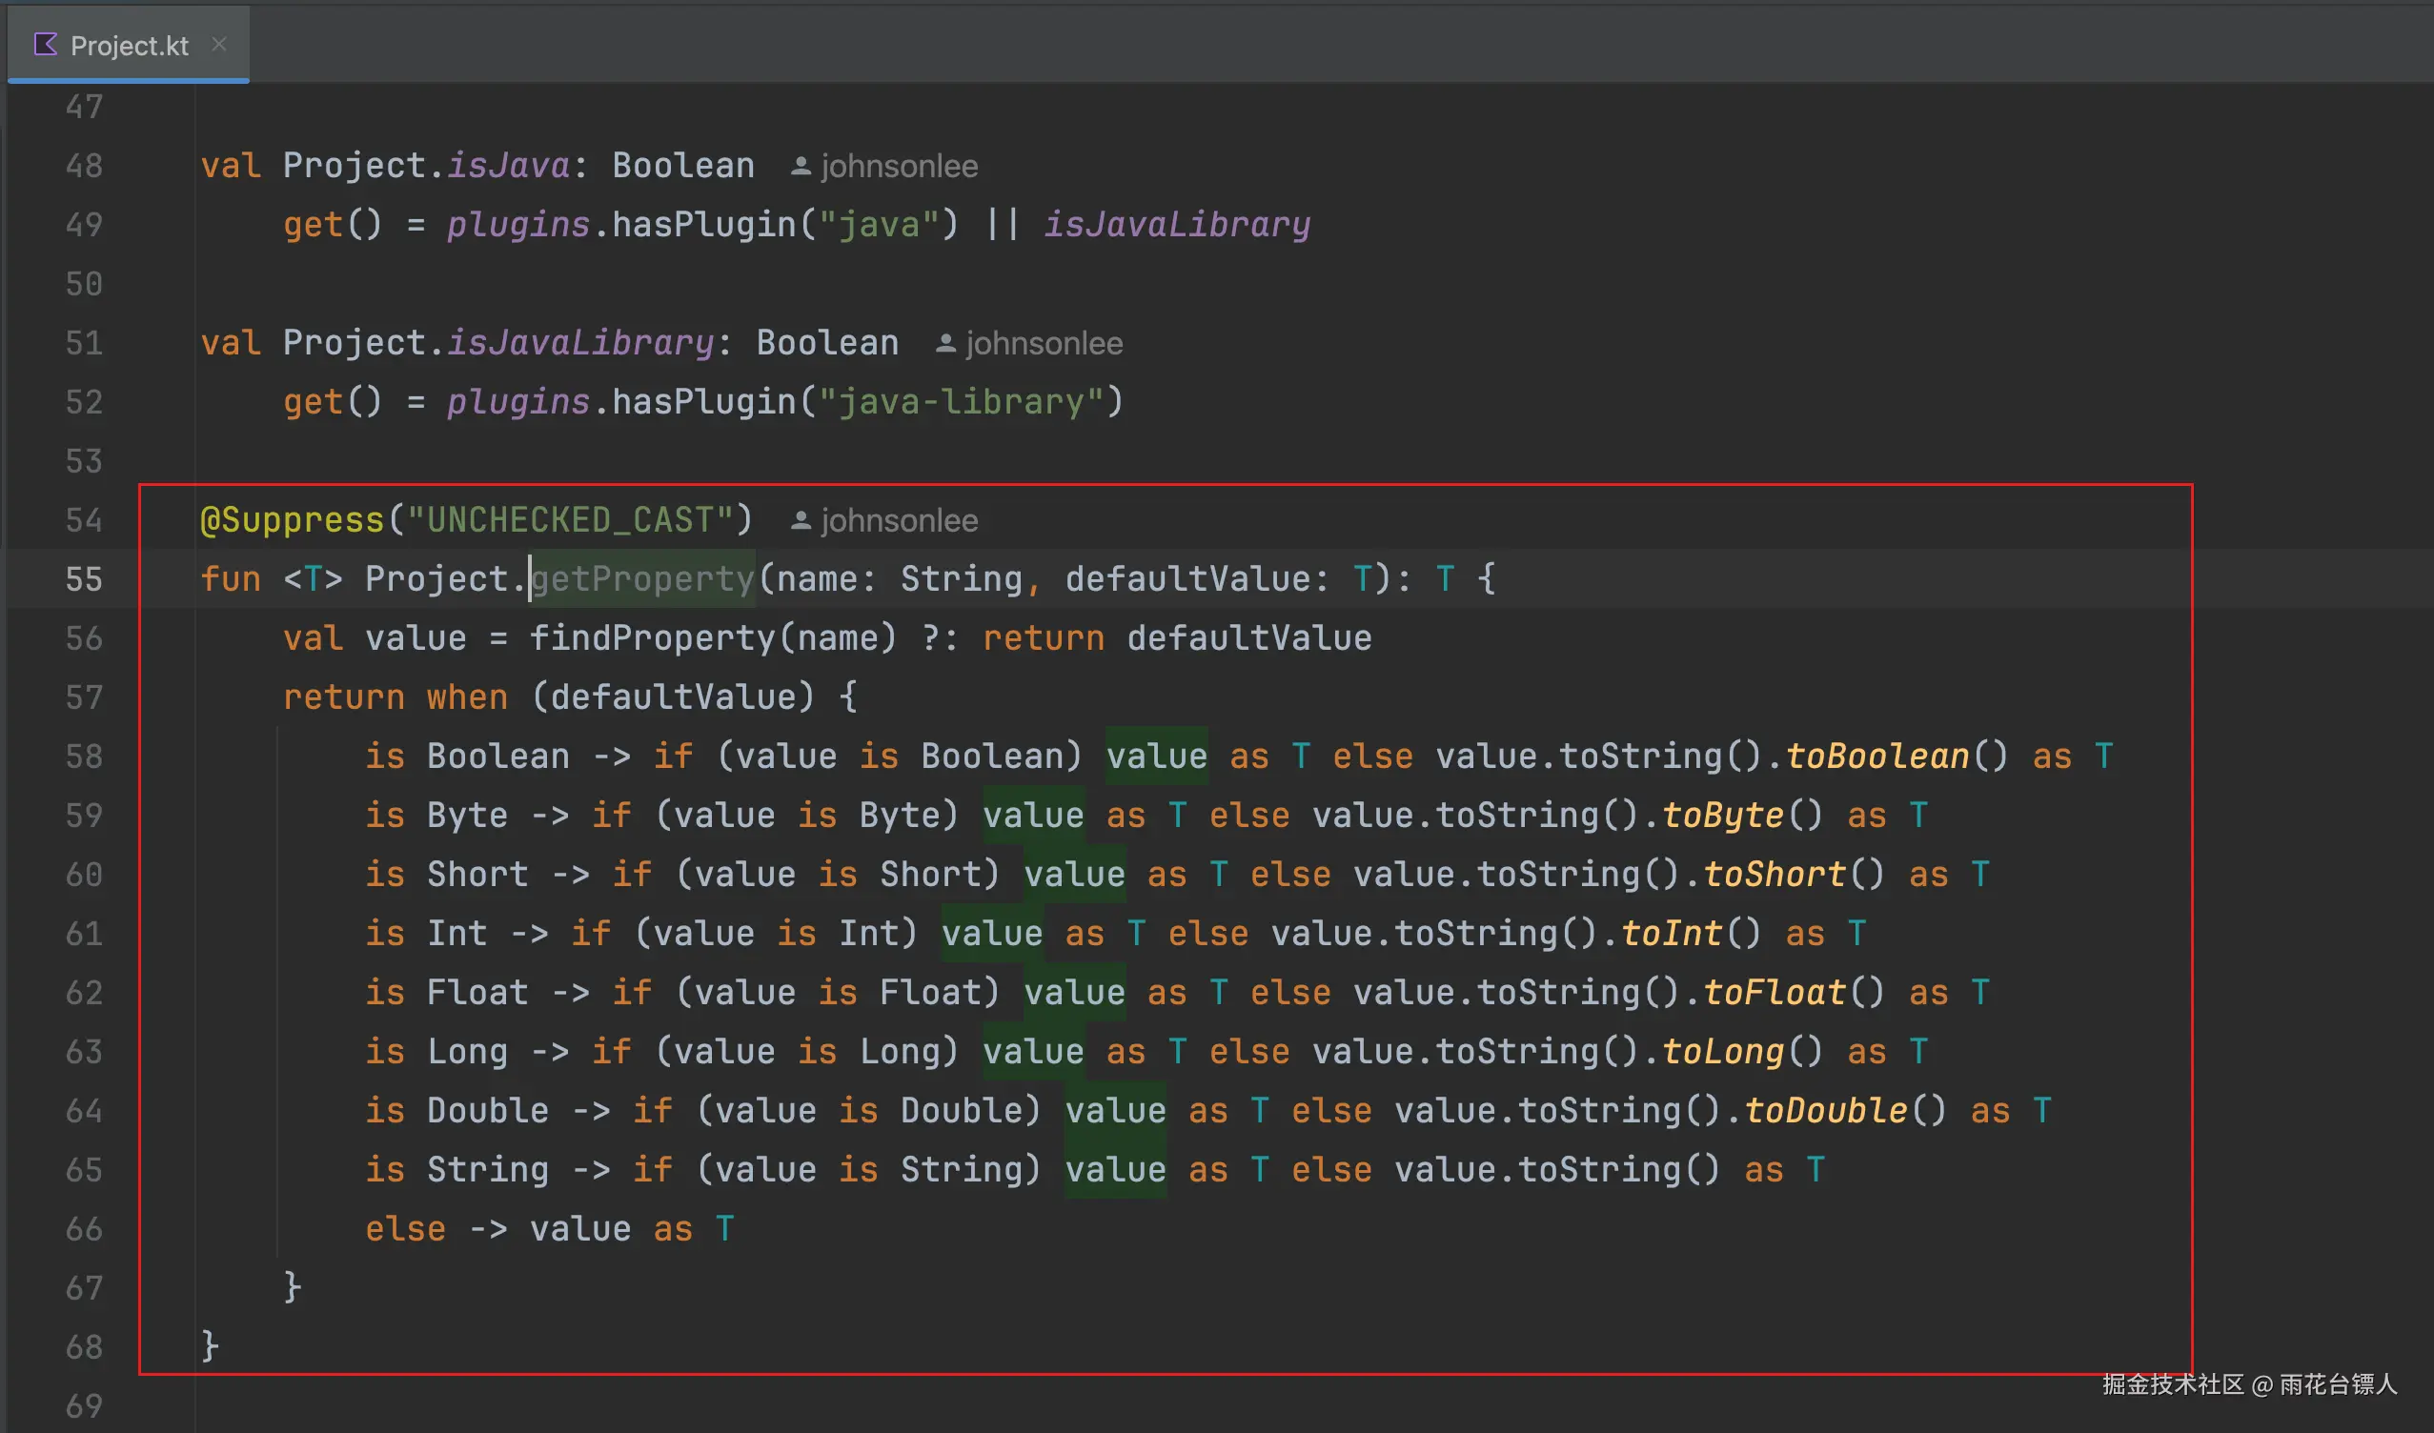The width and height of the screenshot is (2434, 1433).
Task: Click the "UNCHECKED_CAST" string in the annotation
Action: tap(571, 520)
